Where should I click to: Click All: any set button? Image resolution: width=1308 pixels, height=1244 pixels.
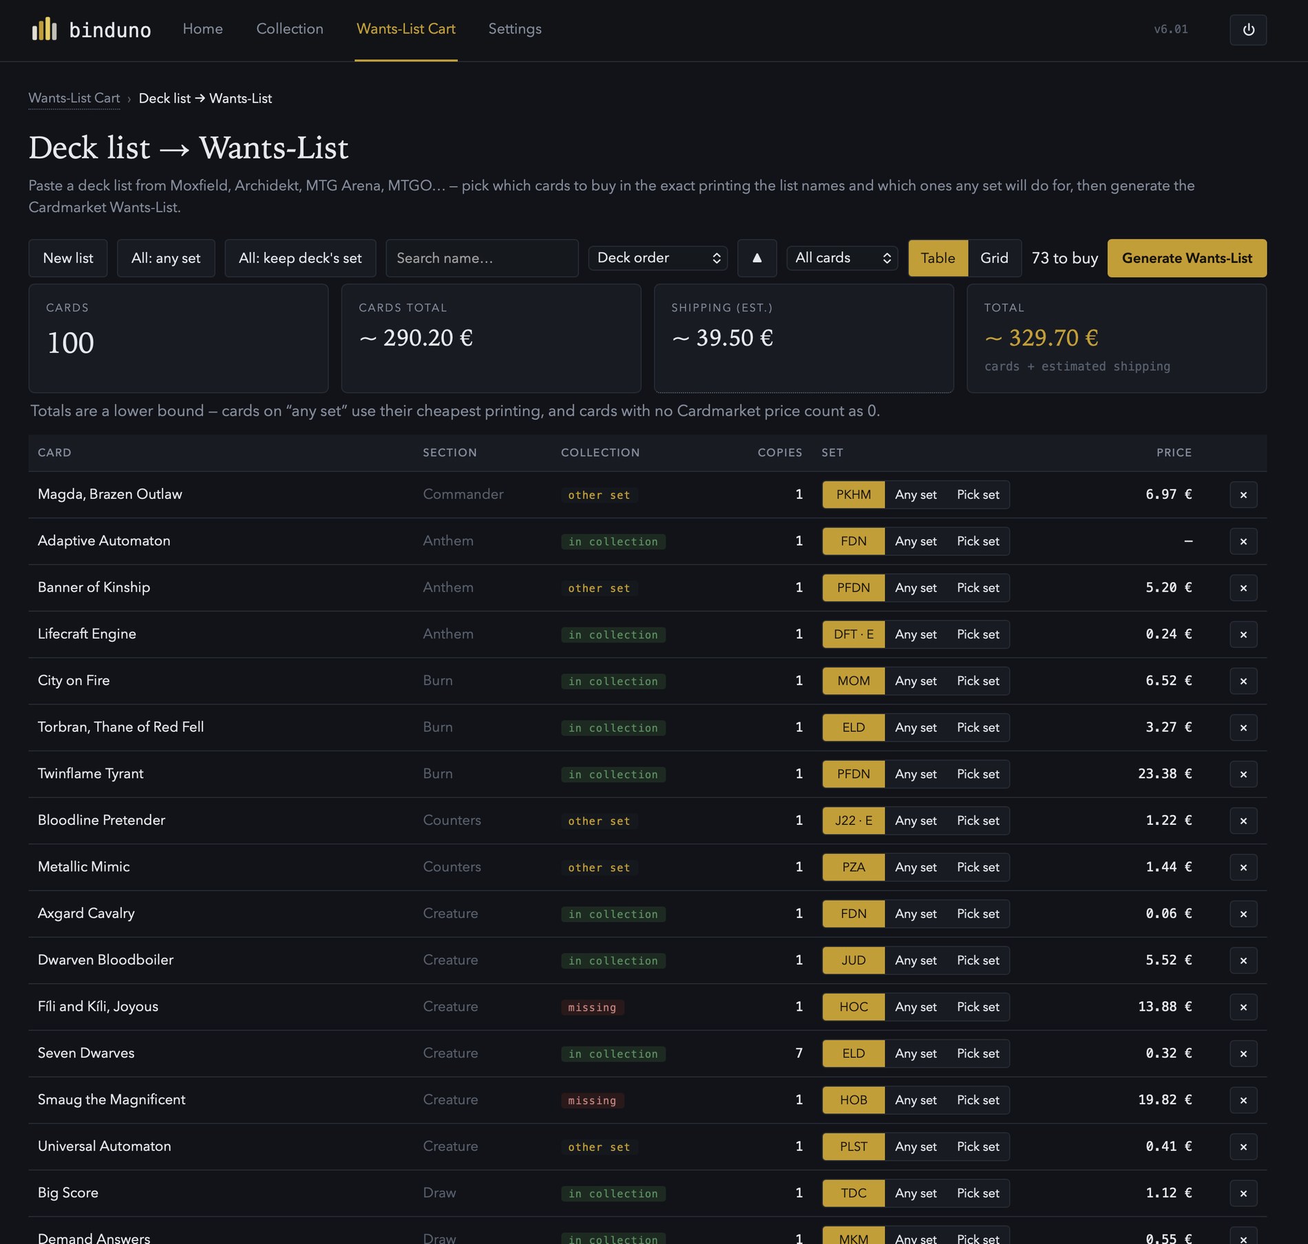tap(166, 258)
